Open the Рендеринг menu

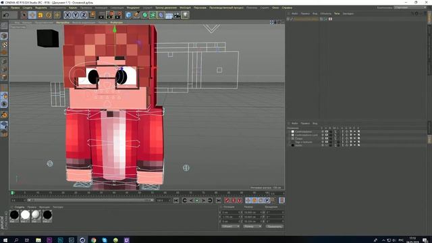[133, 7]
